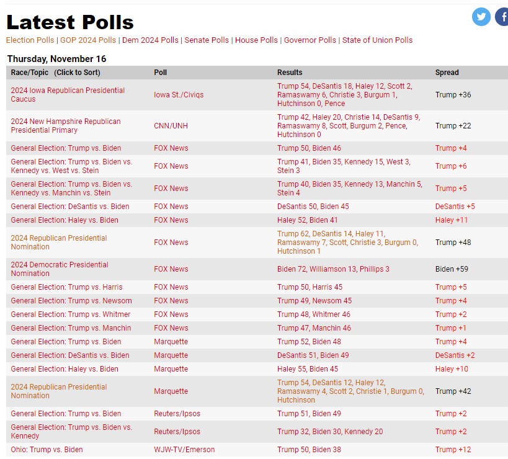Go to Dem 2024 Polls
The width and height of the screenshot is (508, 459).
[x=150, y=40]
